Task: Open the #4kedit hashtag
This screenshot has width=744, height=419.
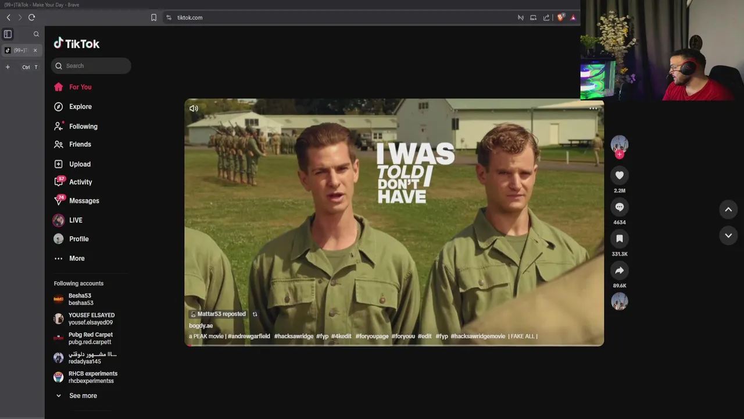Action: tap(341, 336)
